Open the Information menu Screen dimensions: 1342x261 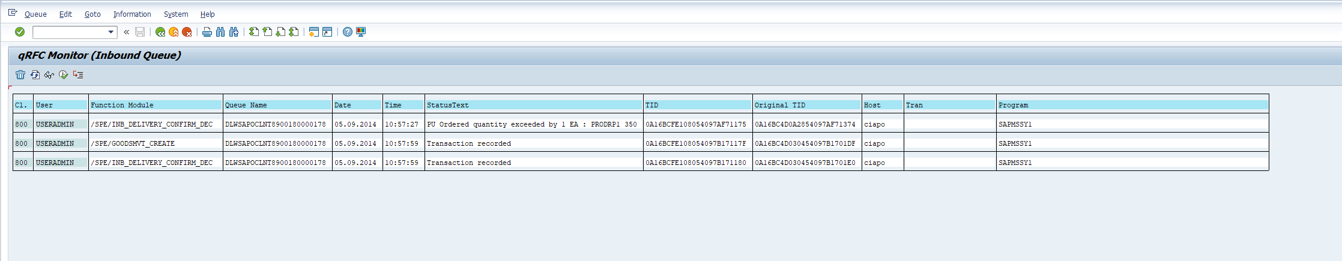click(132, 14)
